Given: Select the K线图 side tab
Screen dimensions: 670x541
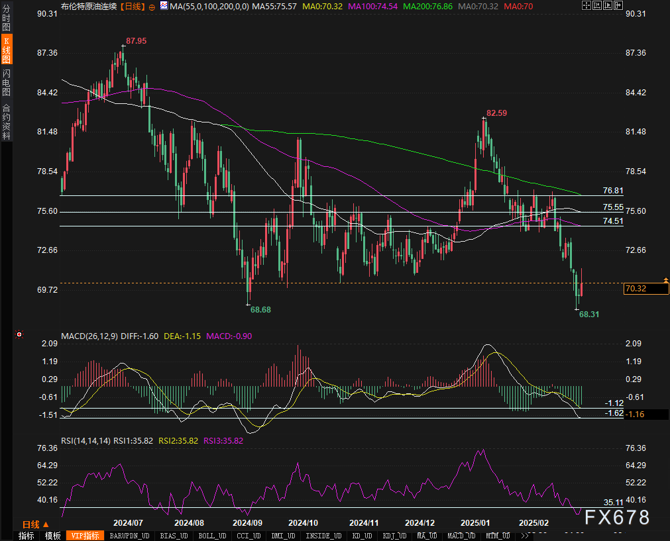Looking at the screenshot, I should click(6, 50).
